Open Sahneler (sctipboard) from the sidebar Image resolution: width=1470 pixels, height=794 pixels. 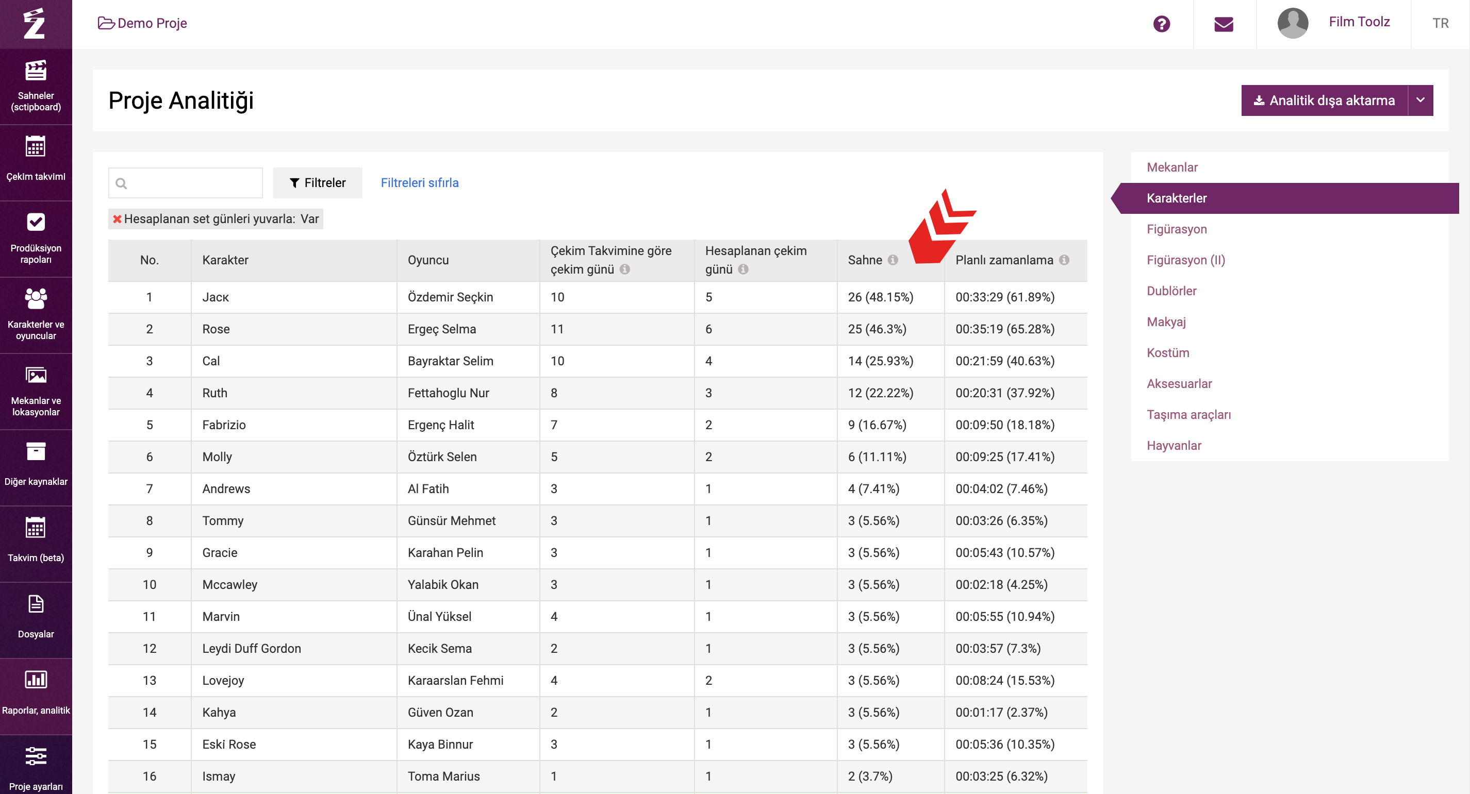point(36,87)
